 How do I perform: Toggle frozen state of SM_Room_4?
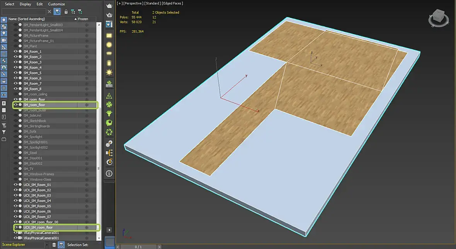tap(87, 68)
